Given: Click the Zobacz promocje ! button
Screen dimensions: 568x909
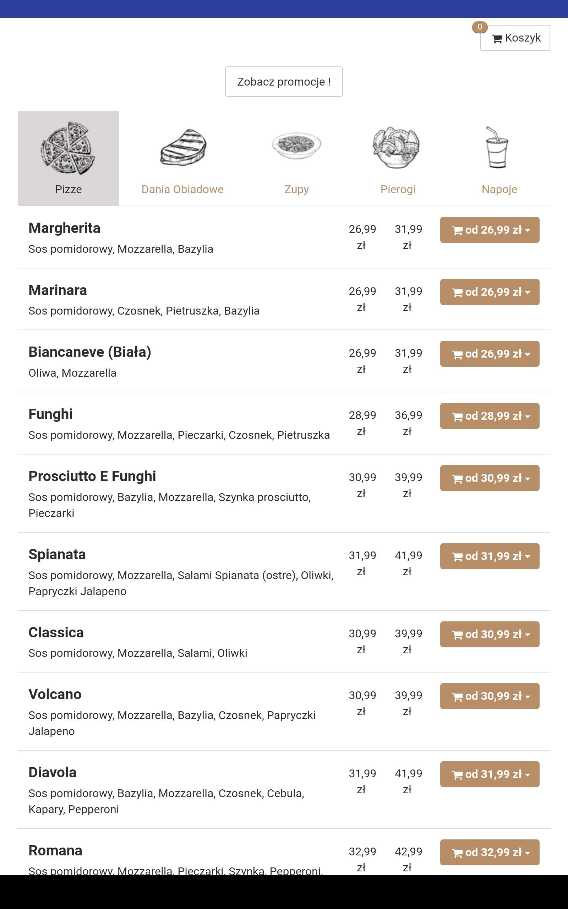Looking at the screenshot, I should pos(284,82).
